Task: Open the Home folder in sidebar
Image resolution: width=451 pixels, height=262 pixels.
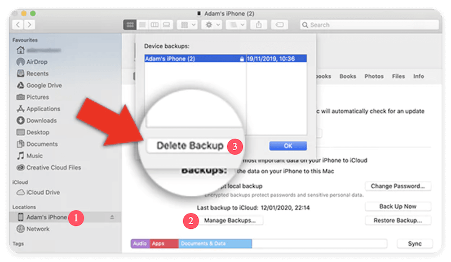Action: pos(38,51)
